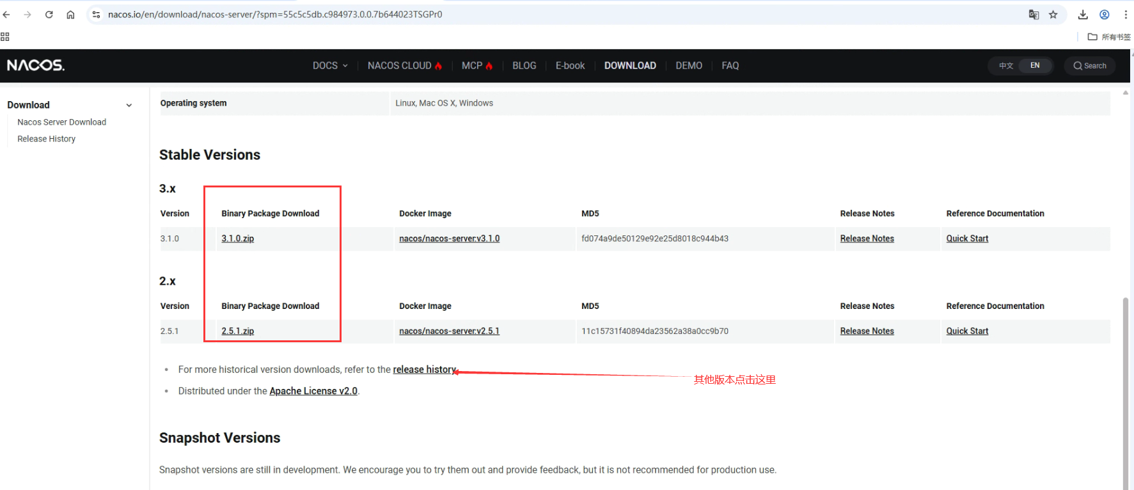The height and width of the screenshot is (490, 1134).
Task: Open Quick Start for version 3.1.0
Action: point(968,239)
